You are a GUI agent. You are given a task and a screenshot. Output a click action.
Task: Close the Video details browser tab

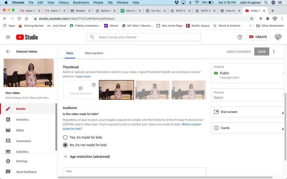(264, 11)
